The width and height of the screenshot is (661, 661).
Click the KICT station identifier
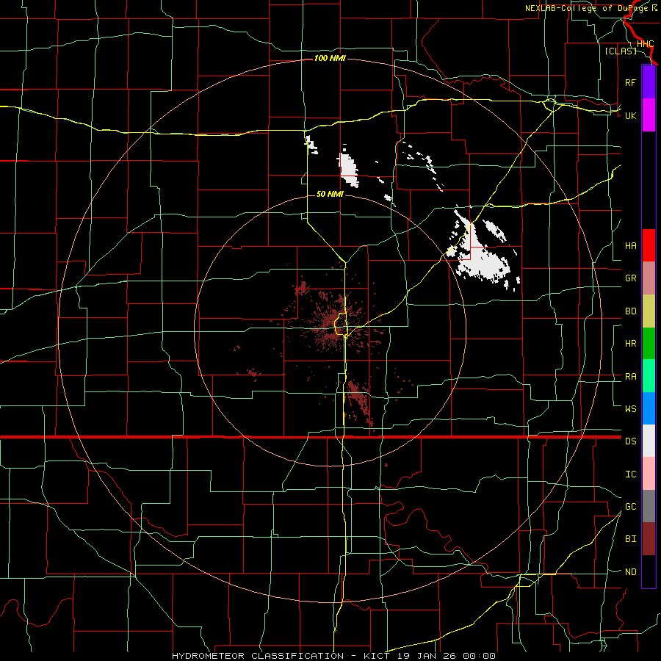(x=378, y=656)
